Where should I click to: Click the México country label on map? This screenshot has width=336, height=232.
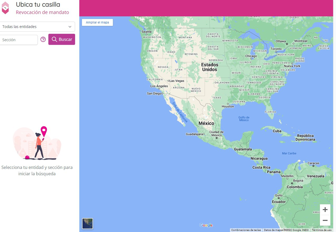[206, 123]
